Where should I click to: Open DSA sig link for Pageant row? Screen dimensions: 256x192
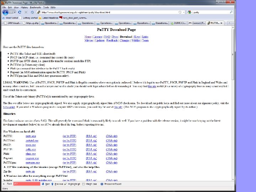pos(112,158)
